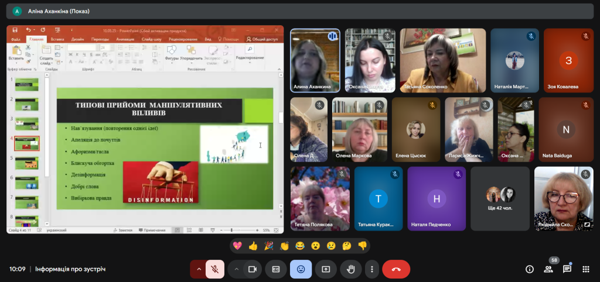600x282 pixels.
Task: Switch to reading view in status bar
Action: tap(202, 231)
